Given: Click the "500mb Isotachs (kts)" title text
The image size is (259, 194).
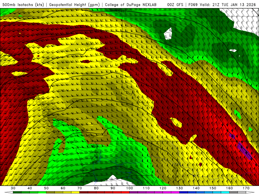Looking at the screenshot, I should [23, 5].
